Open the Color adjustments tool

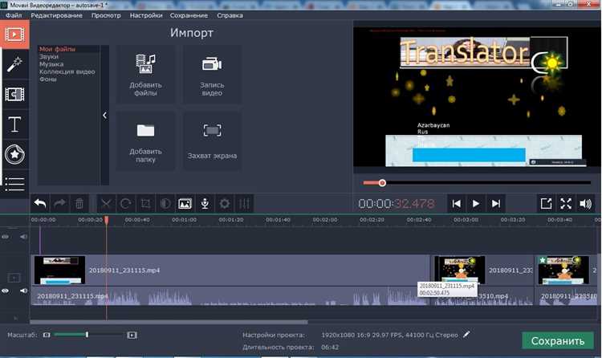coord(165,203)
